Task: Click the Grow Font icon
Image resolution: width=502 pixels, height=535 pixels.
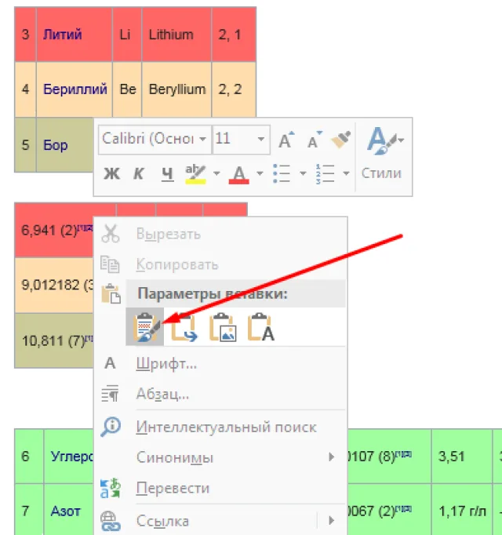Action: tap(286, 140)
